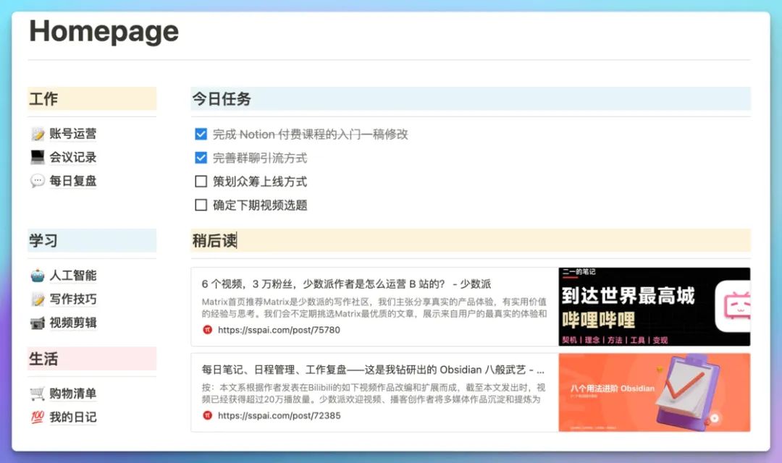Click the laptop icon beside 会议记录

[x=38, y=158]
